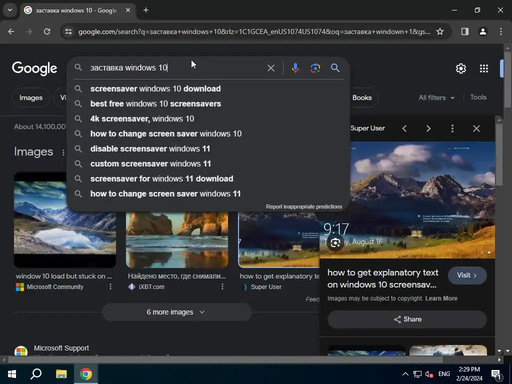Open Windows taskbar search
Screen dimensions: 512x384
click(36, 374)
